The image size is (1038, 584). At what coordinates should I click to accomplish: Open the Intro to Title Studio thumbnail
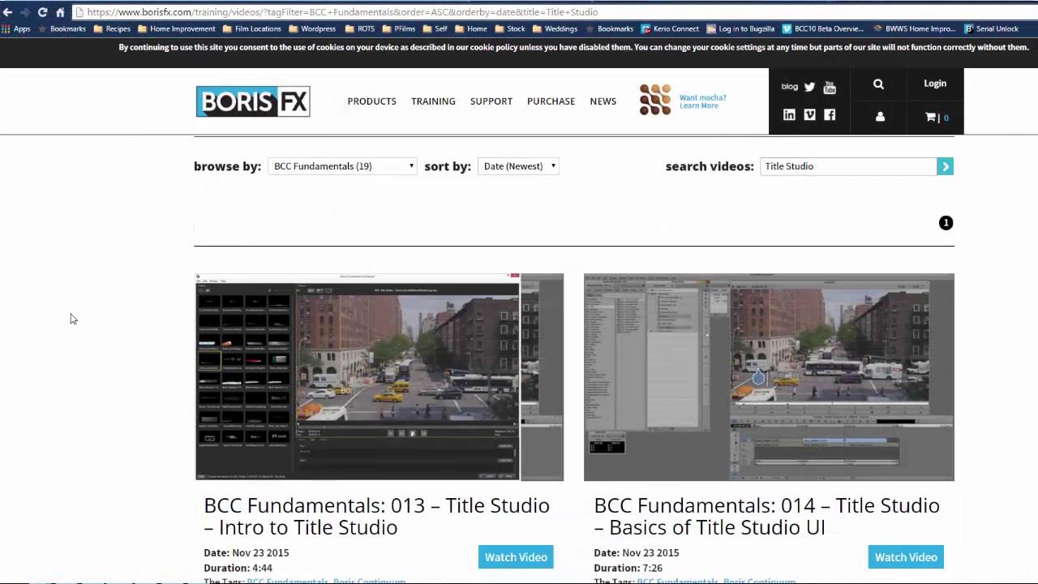click(x=380, y=377)
